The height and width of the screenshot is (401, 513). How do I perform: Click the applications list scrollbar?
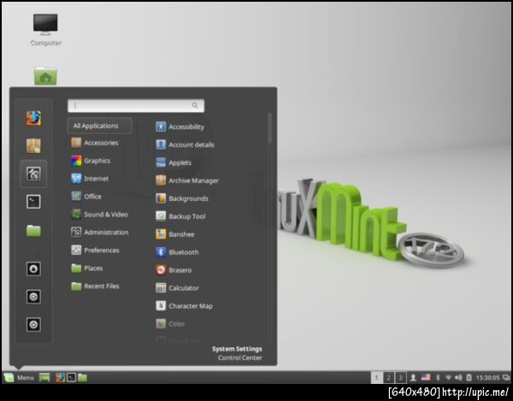[269, 128]
